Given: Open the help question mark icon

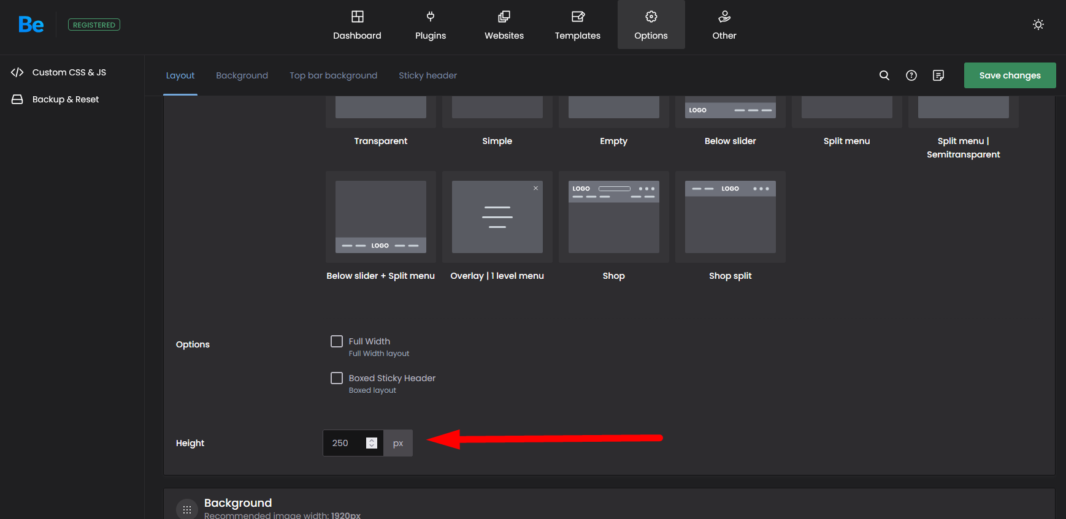Looking at the screenshot, I should tap(911, 75).
